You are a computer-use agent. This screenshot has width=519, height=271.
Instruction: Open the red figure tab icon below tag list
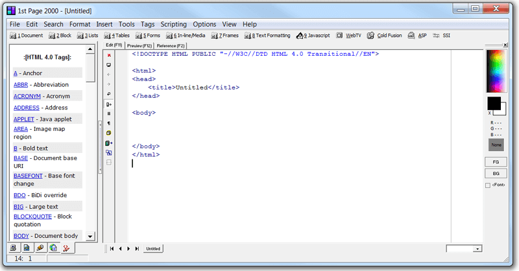(x=67, y=248)
